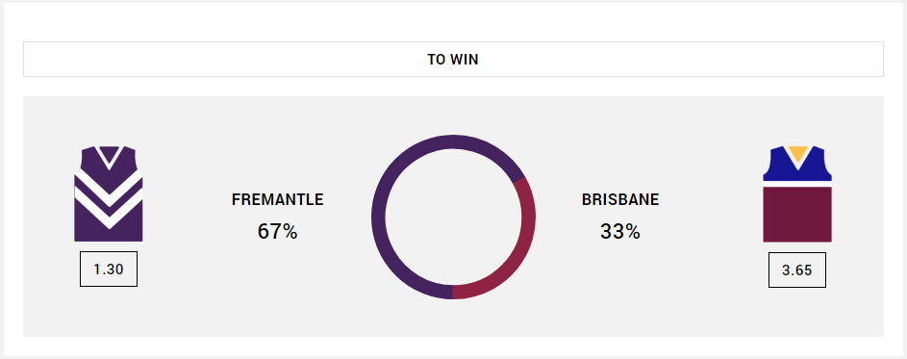
Task: Select Fremantle odds of 1.30
Action: 108,269
